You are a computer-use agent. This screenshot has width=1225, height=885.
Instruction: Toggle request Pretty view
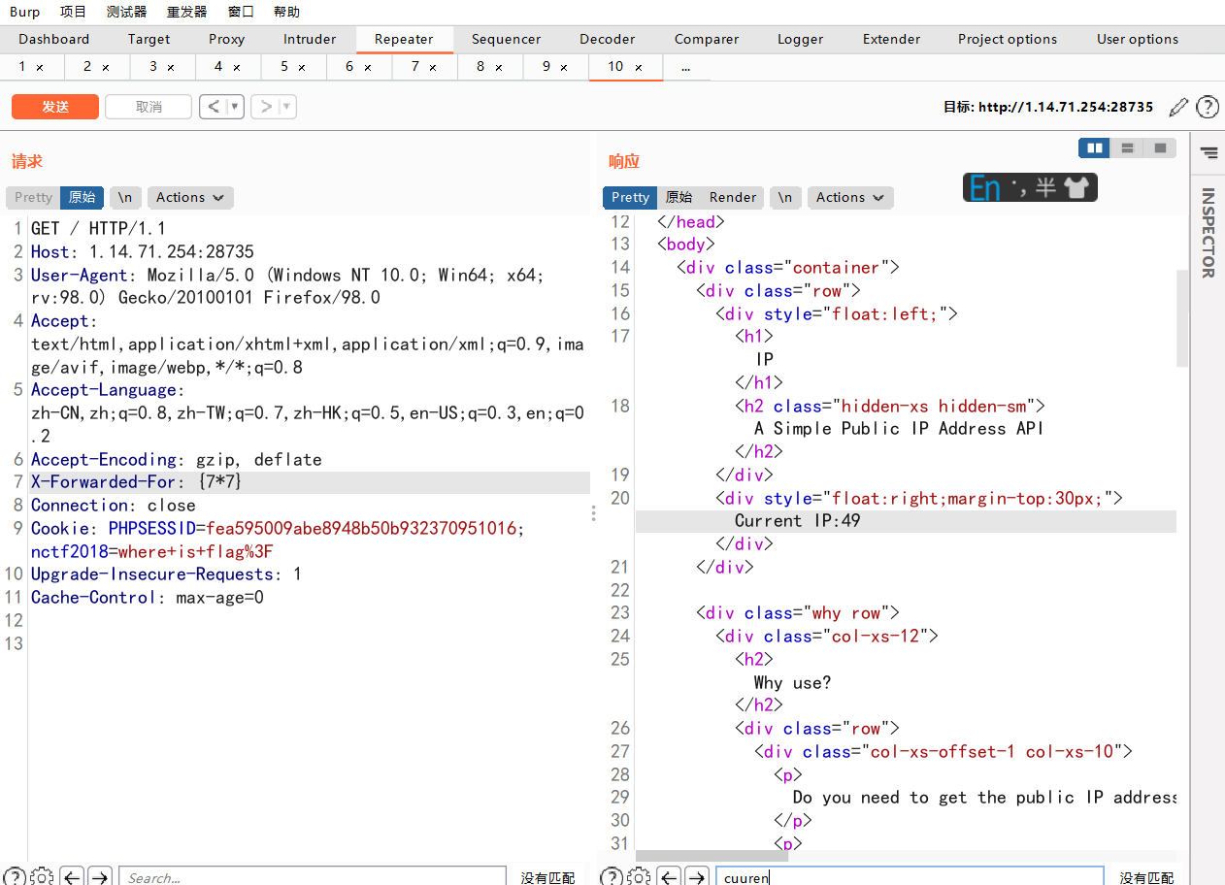33,197
